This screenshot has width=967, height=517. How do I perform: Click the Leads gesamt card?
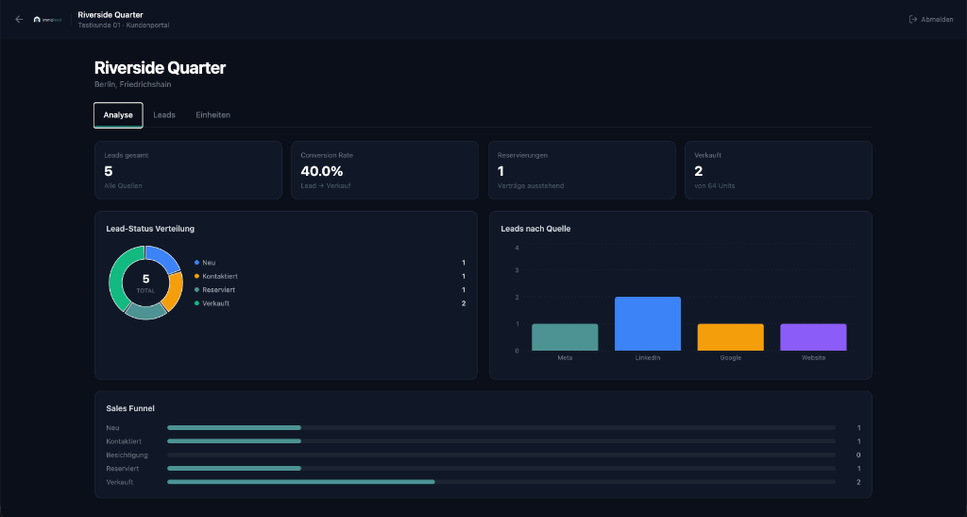tap(188, 170)
